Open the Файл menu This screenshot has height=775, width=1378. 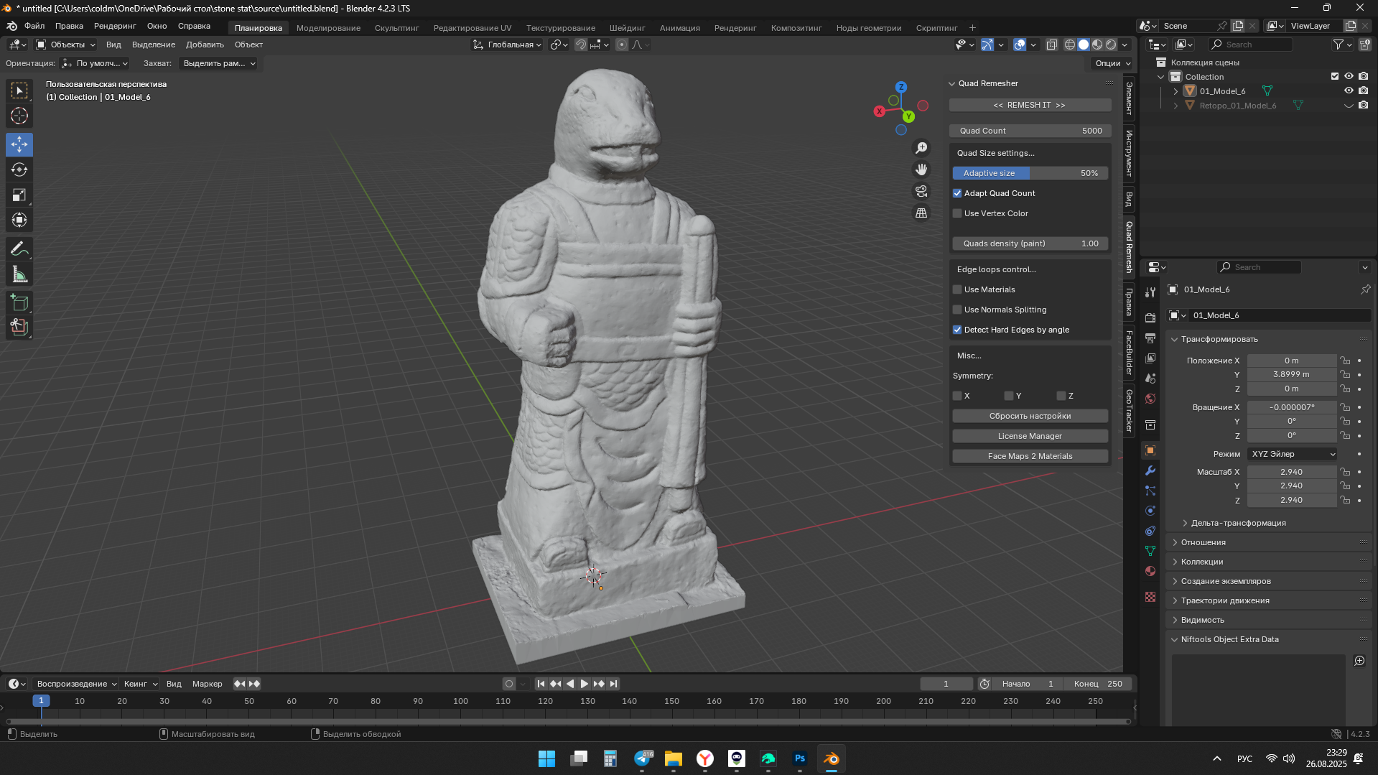point(34,26)
